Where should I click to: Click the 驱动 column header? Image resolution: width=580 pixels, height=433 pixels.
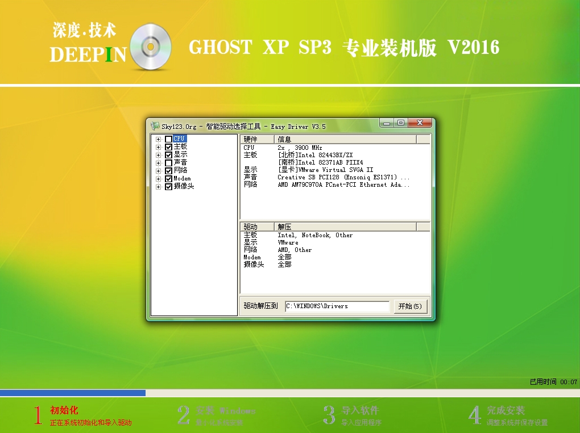tap(258, 226)
